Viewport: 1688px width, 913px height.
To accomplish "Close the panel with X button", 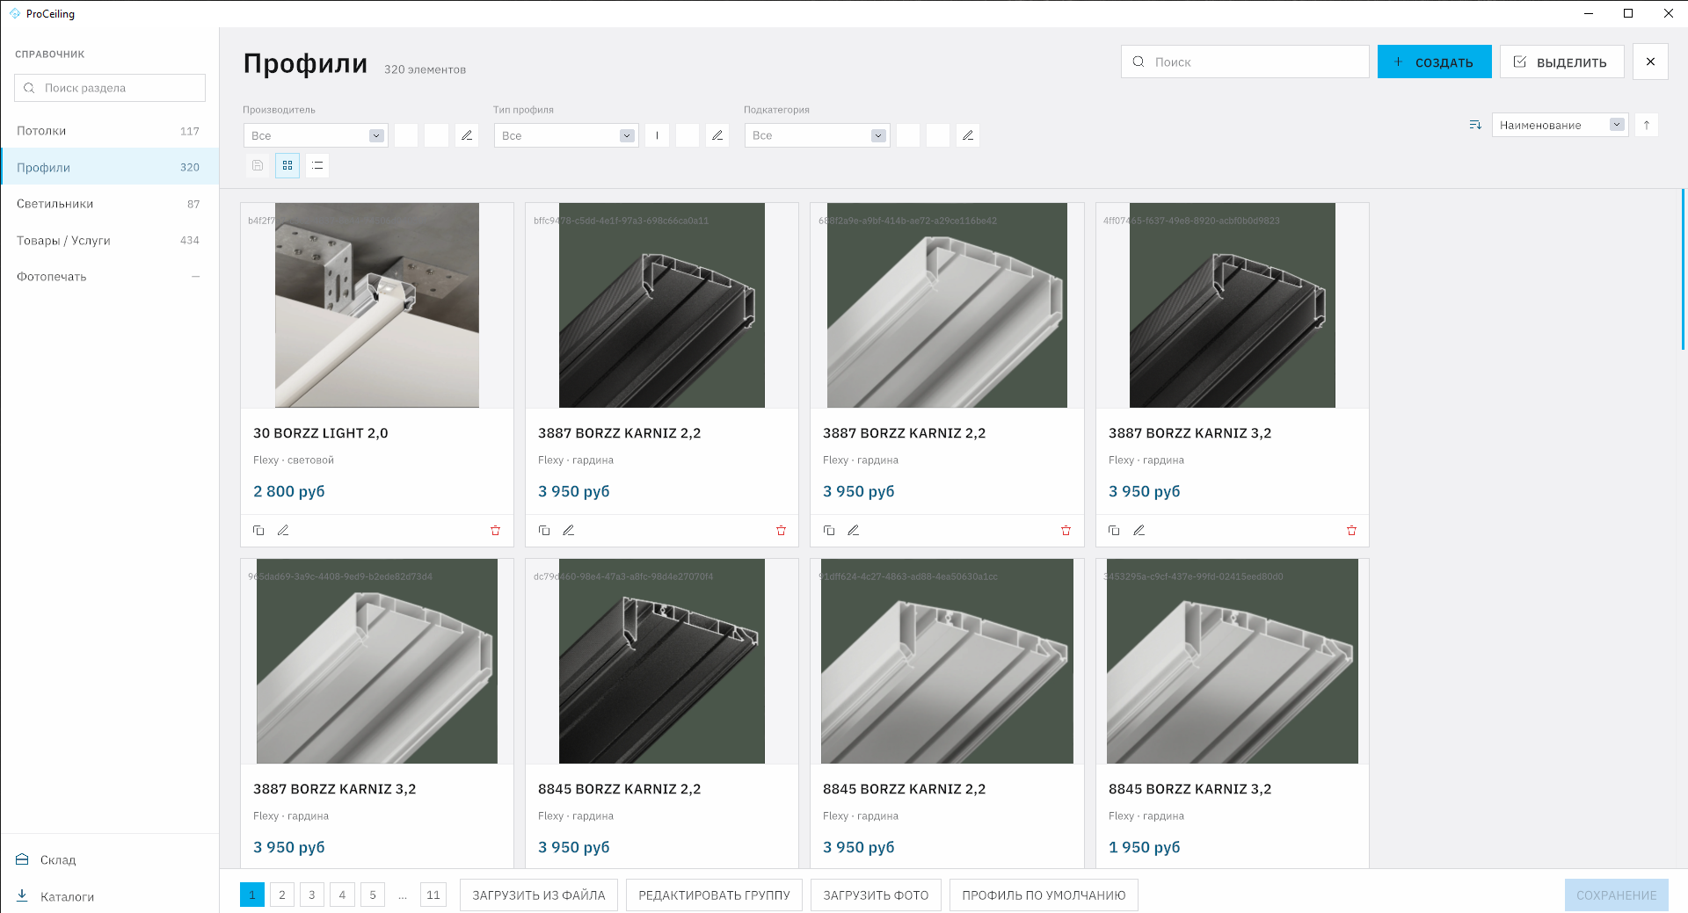I will (x=1650, y=62).
